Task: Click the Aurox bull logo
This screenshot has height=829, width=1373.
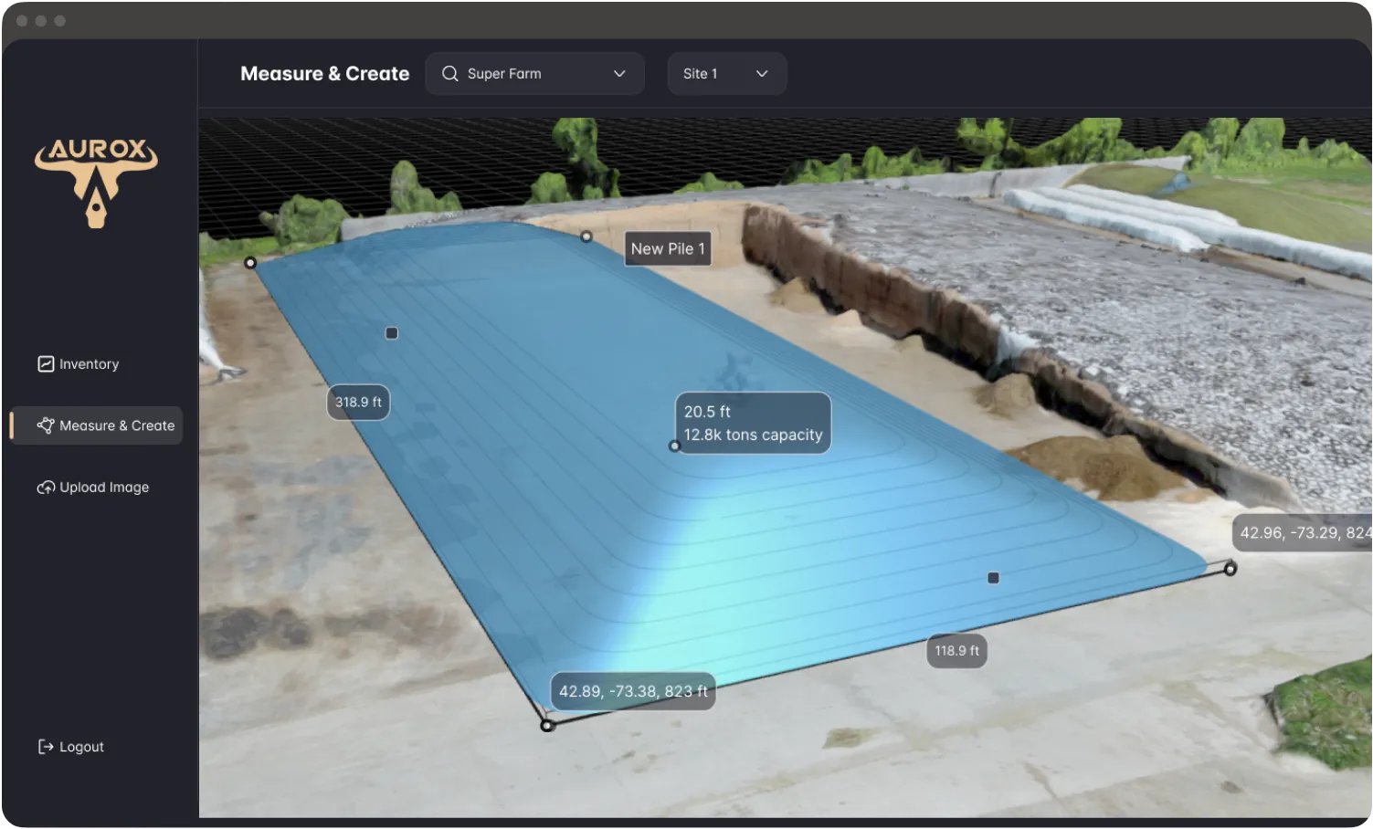Action: point(96,183)
